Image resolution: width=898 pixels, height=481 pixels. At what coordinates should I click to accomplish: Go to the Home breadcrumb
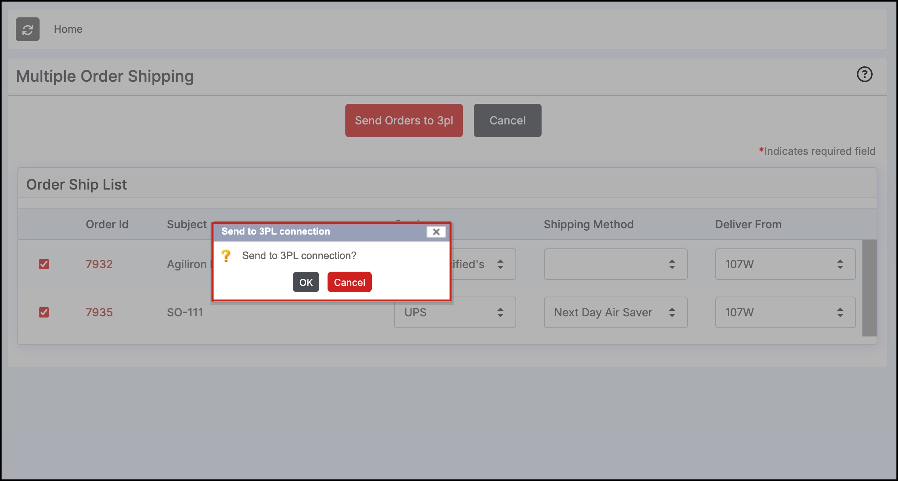[68, 29]
